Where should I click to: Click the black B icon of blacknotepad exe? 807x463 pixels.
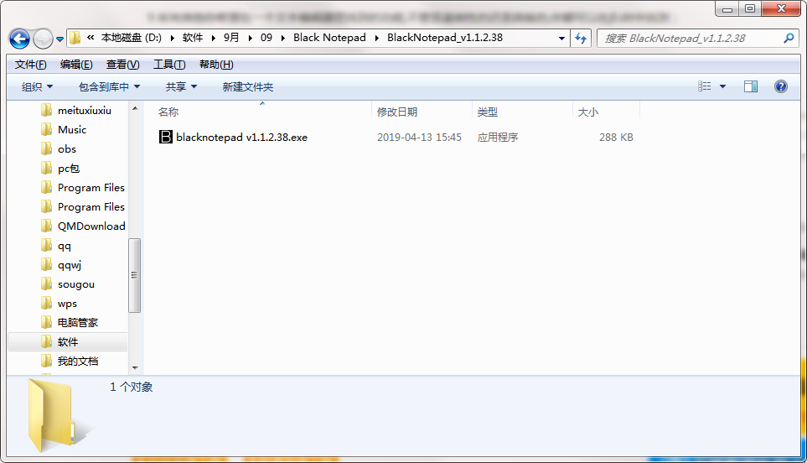(166, 137)
